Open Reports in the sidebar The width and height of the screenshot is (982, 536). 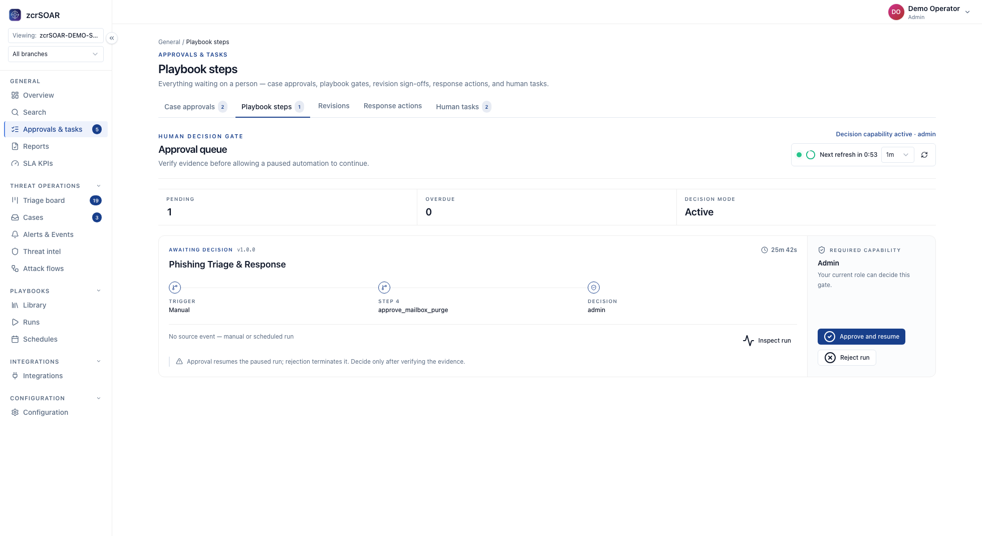pyautogui.click(x=56, y=146)
